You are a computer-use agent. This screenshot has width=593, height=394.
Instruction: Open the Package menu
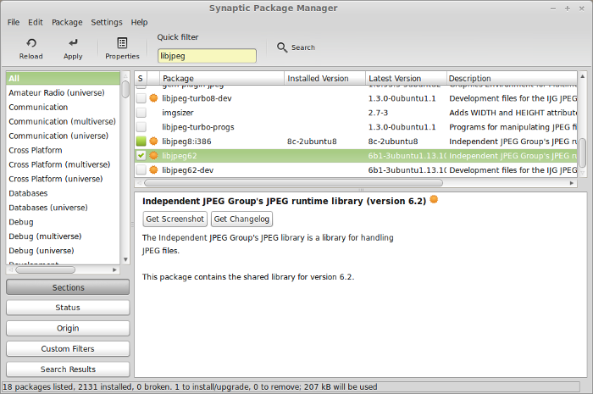(x=67, y=22)
